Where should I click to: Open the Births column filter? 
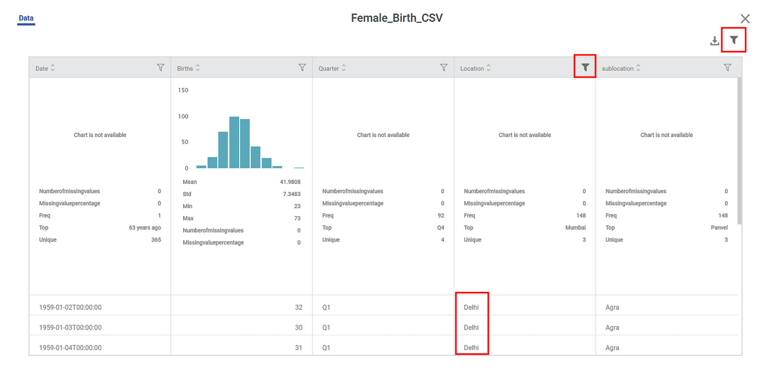coord(302,68)
